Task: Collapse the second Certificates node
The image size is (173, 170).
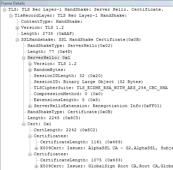Action: [x=30, y=154]
